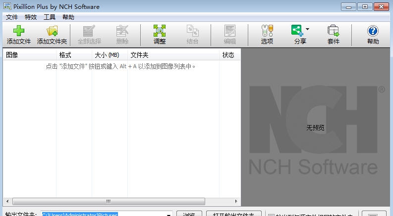Image resolution: width=393 pixels, height=216 pixels.
Task: Click into the 输出文件夹 path field
Action: tap(106, 214)
